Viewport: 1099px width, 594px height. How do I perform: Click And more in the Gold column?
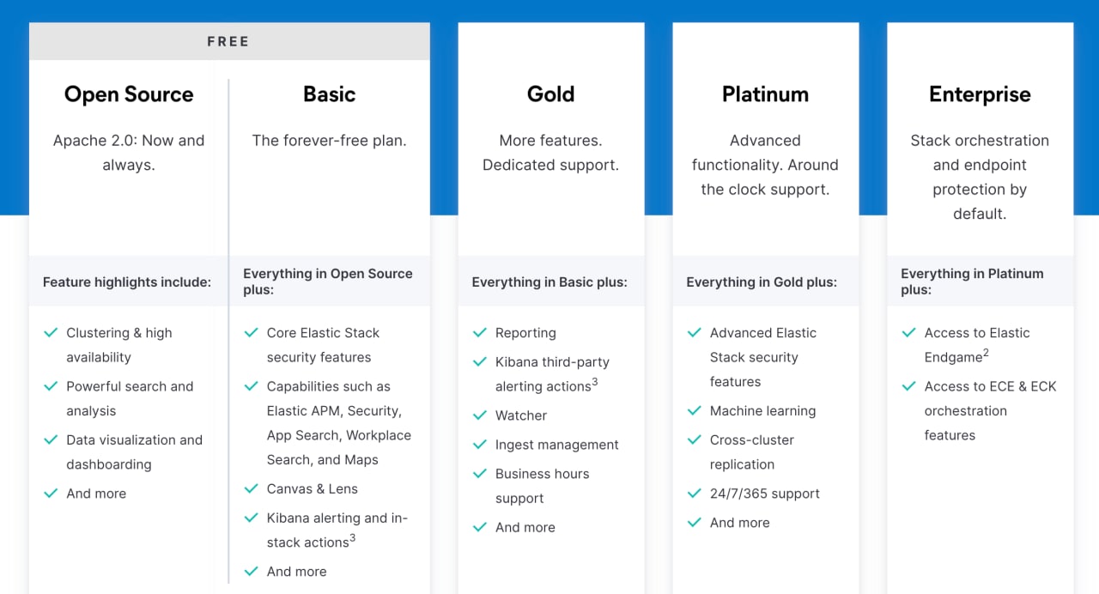pos(525,527)
